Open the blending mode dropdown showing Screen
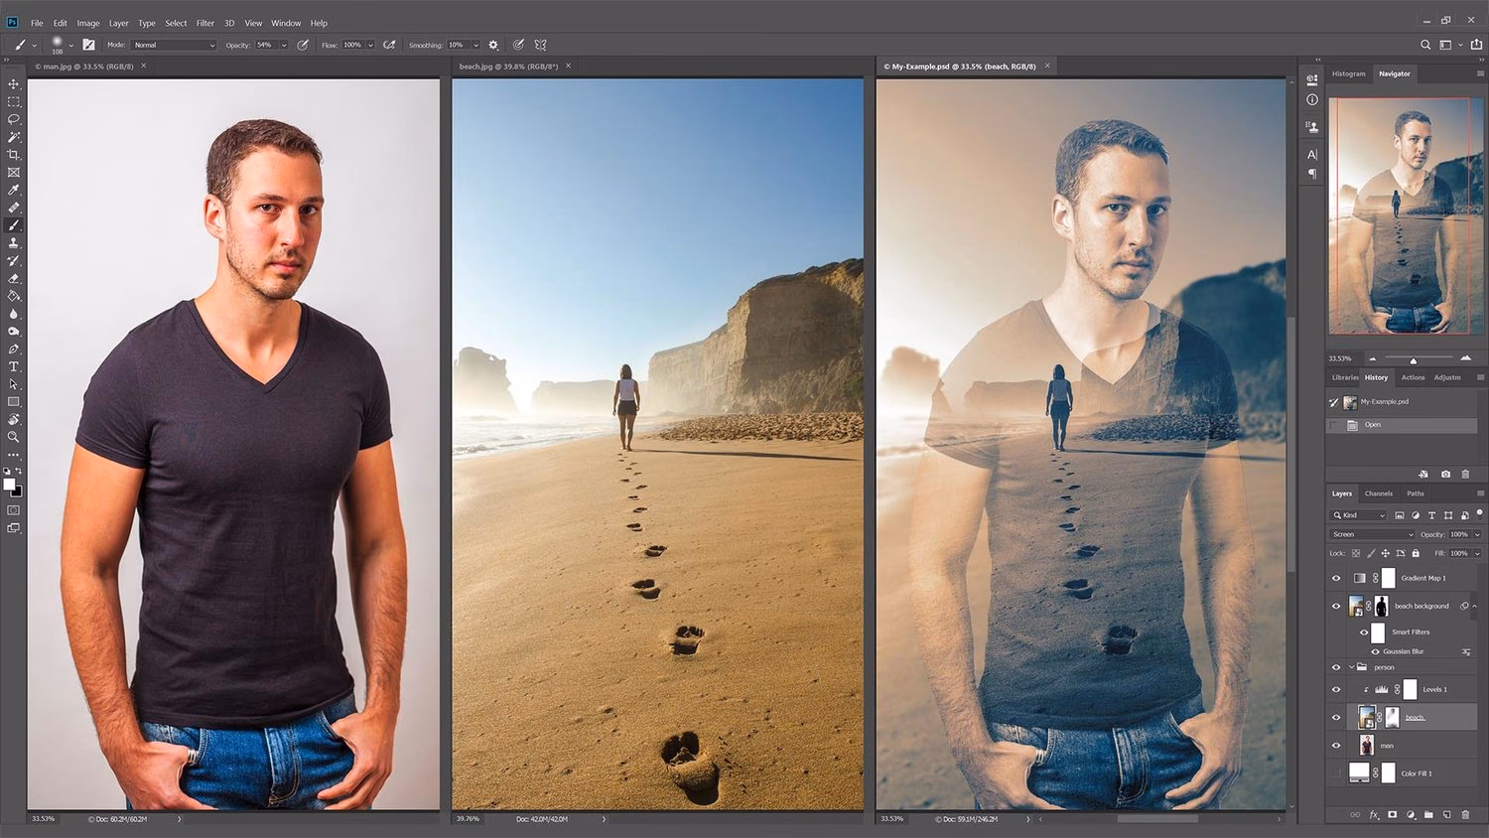 pos(1371,534)
